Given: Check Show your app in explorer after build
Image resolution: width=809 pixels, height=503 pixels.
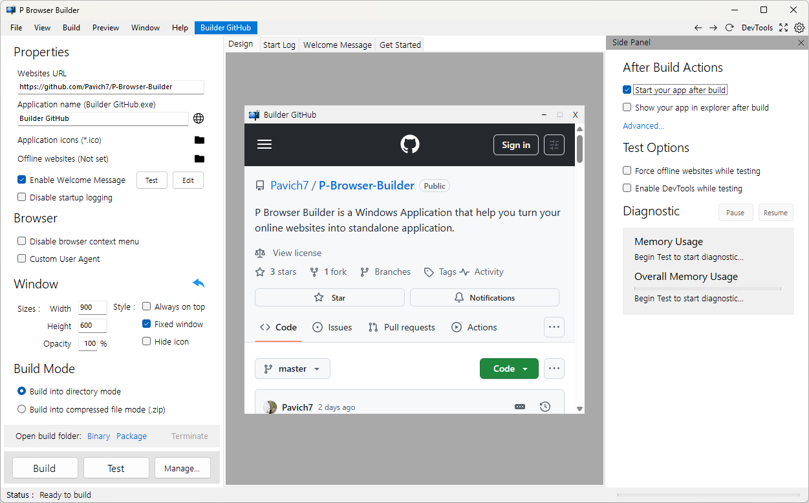Looking at the screenshot, I should 627,107.
